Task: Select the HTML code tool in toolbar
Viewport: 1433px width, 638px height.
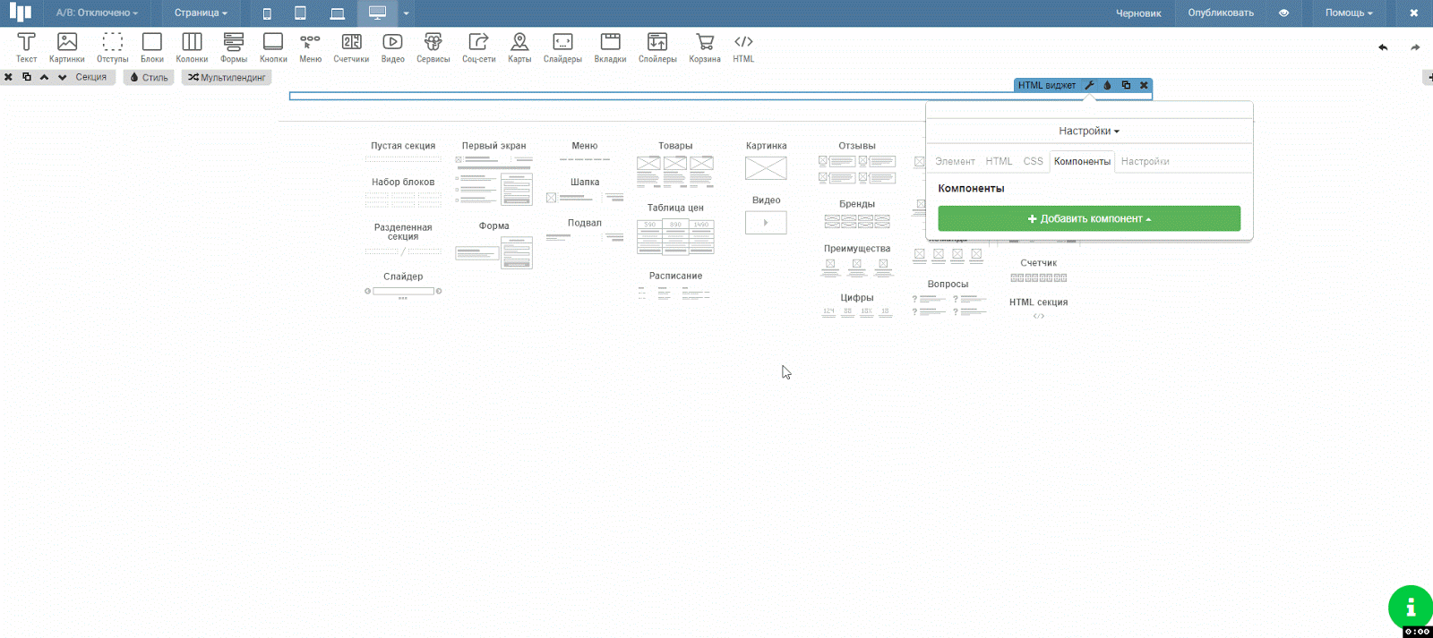Action: (x=743, y=47)
